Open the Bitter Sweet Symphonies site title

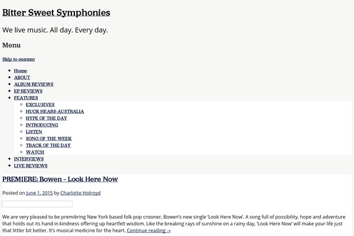pos(56,12)
